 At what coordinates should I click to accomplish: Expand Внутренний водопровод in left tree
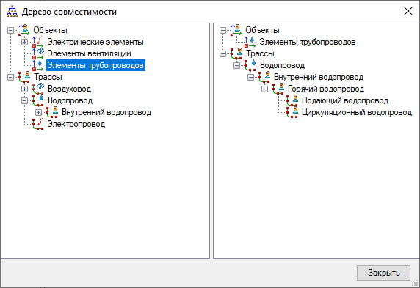38,113
